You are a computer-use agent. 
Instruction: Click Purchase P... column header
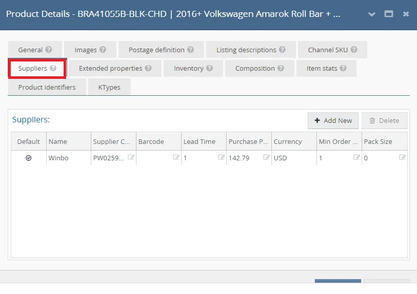(249, 141)
